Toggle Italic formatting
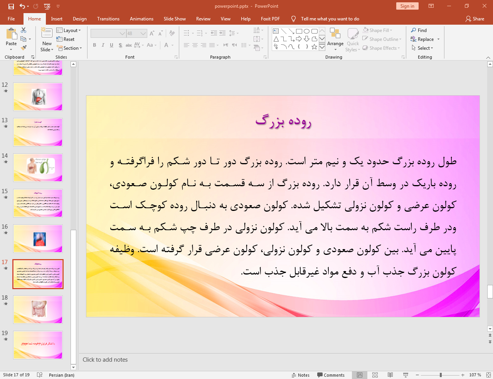The image size is (493, 379). 103,45
